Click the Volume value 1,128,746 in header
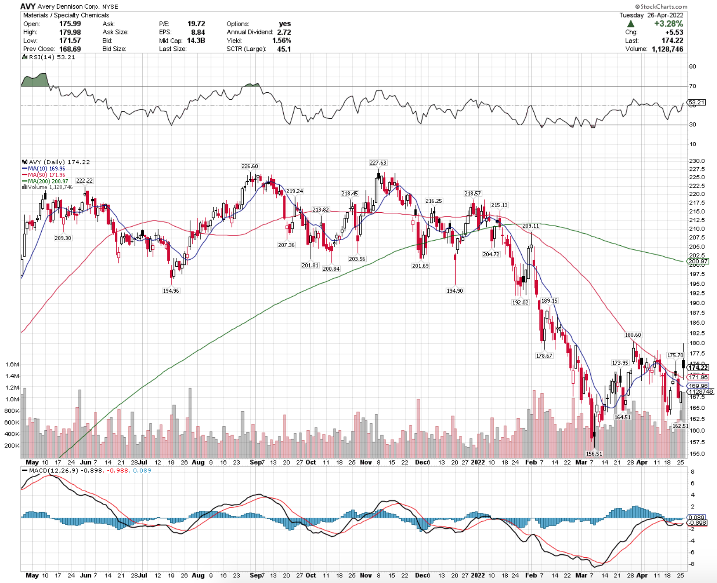This screenshot has height=583, width=717. [667, 49]
